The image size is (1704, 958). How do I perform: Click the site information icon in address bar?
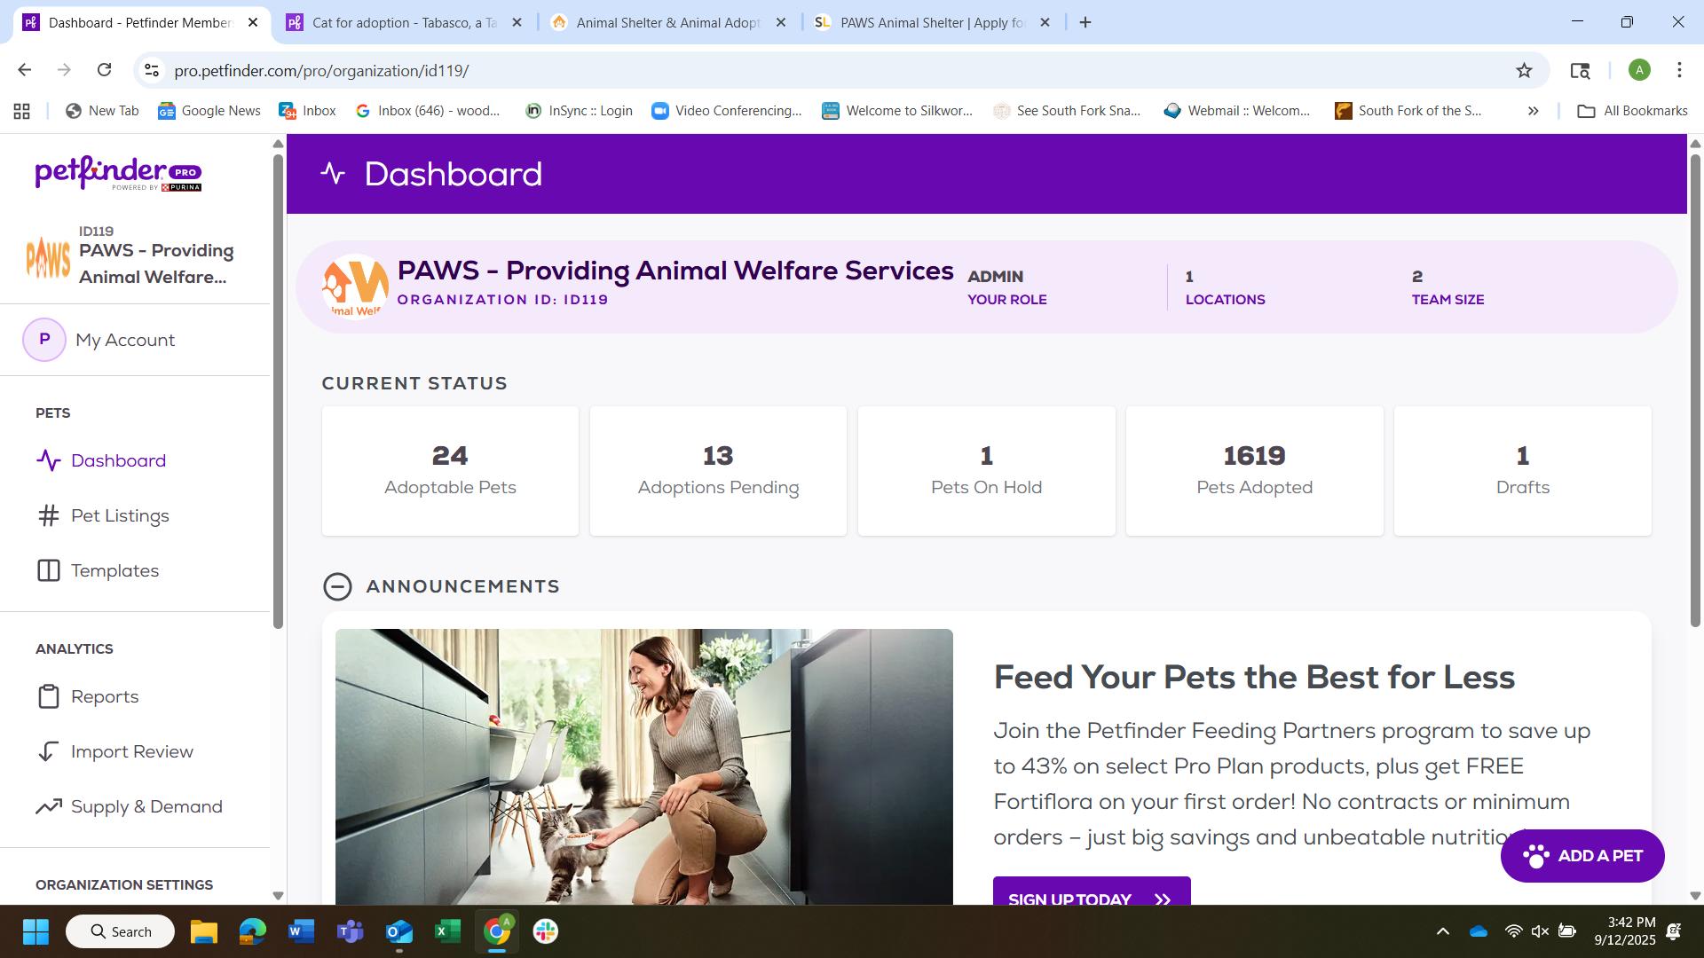pos(152,70)
